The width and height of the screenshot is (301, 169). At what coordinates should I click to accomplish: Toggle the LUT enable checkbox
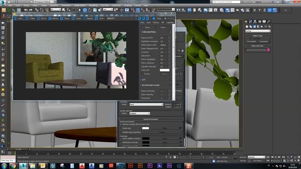click(x=170, y=80)
